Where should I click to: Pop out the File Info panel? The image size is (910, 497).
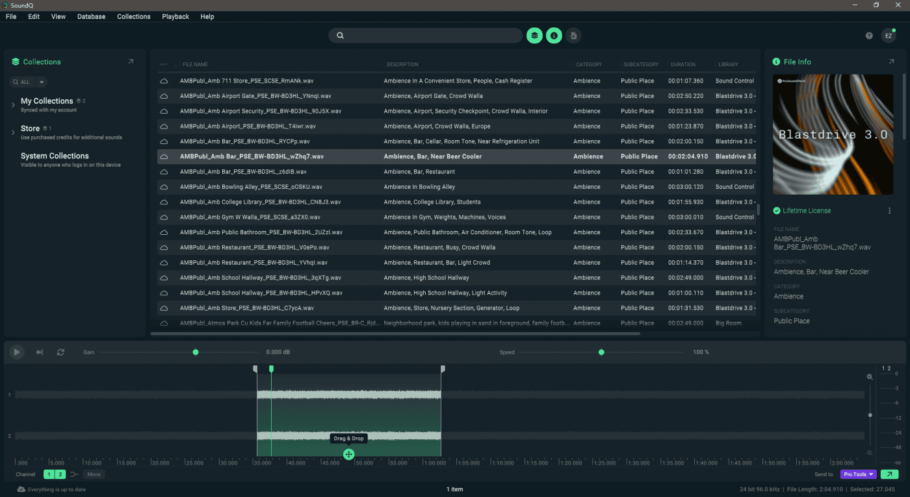click(891, 62)
